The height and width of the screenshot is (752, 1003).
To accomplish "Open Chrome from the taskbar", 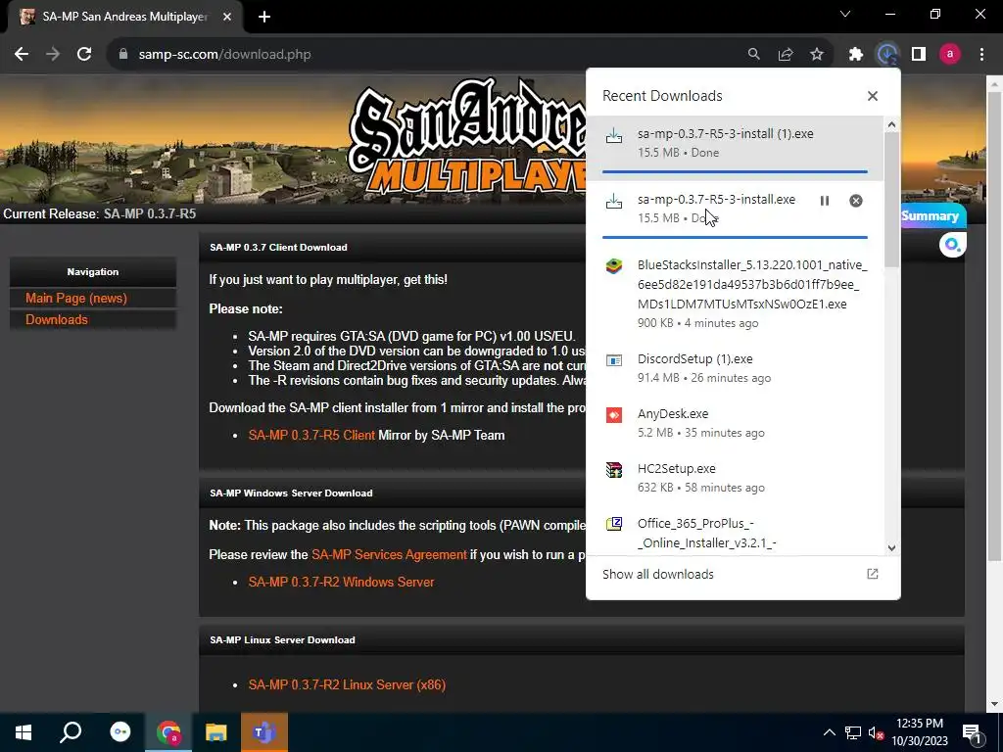I will 168,732.
